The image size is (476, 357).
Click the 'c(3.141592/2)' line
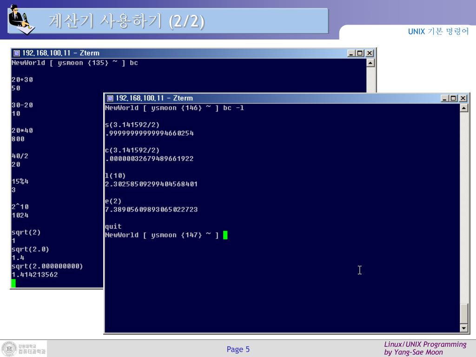pos(132,150)
